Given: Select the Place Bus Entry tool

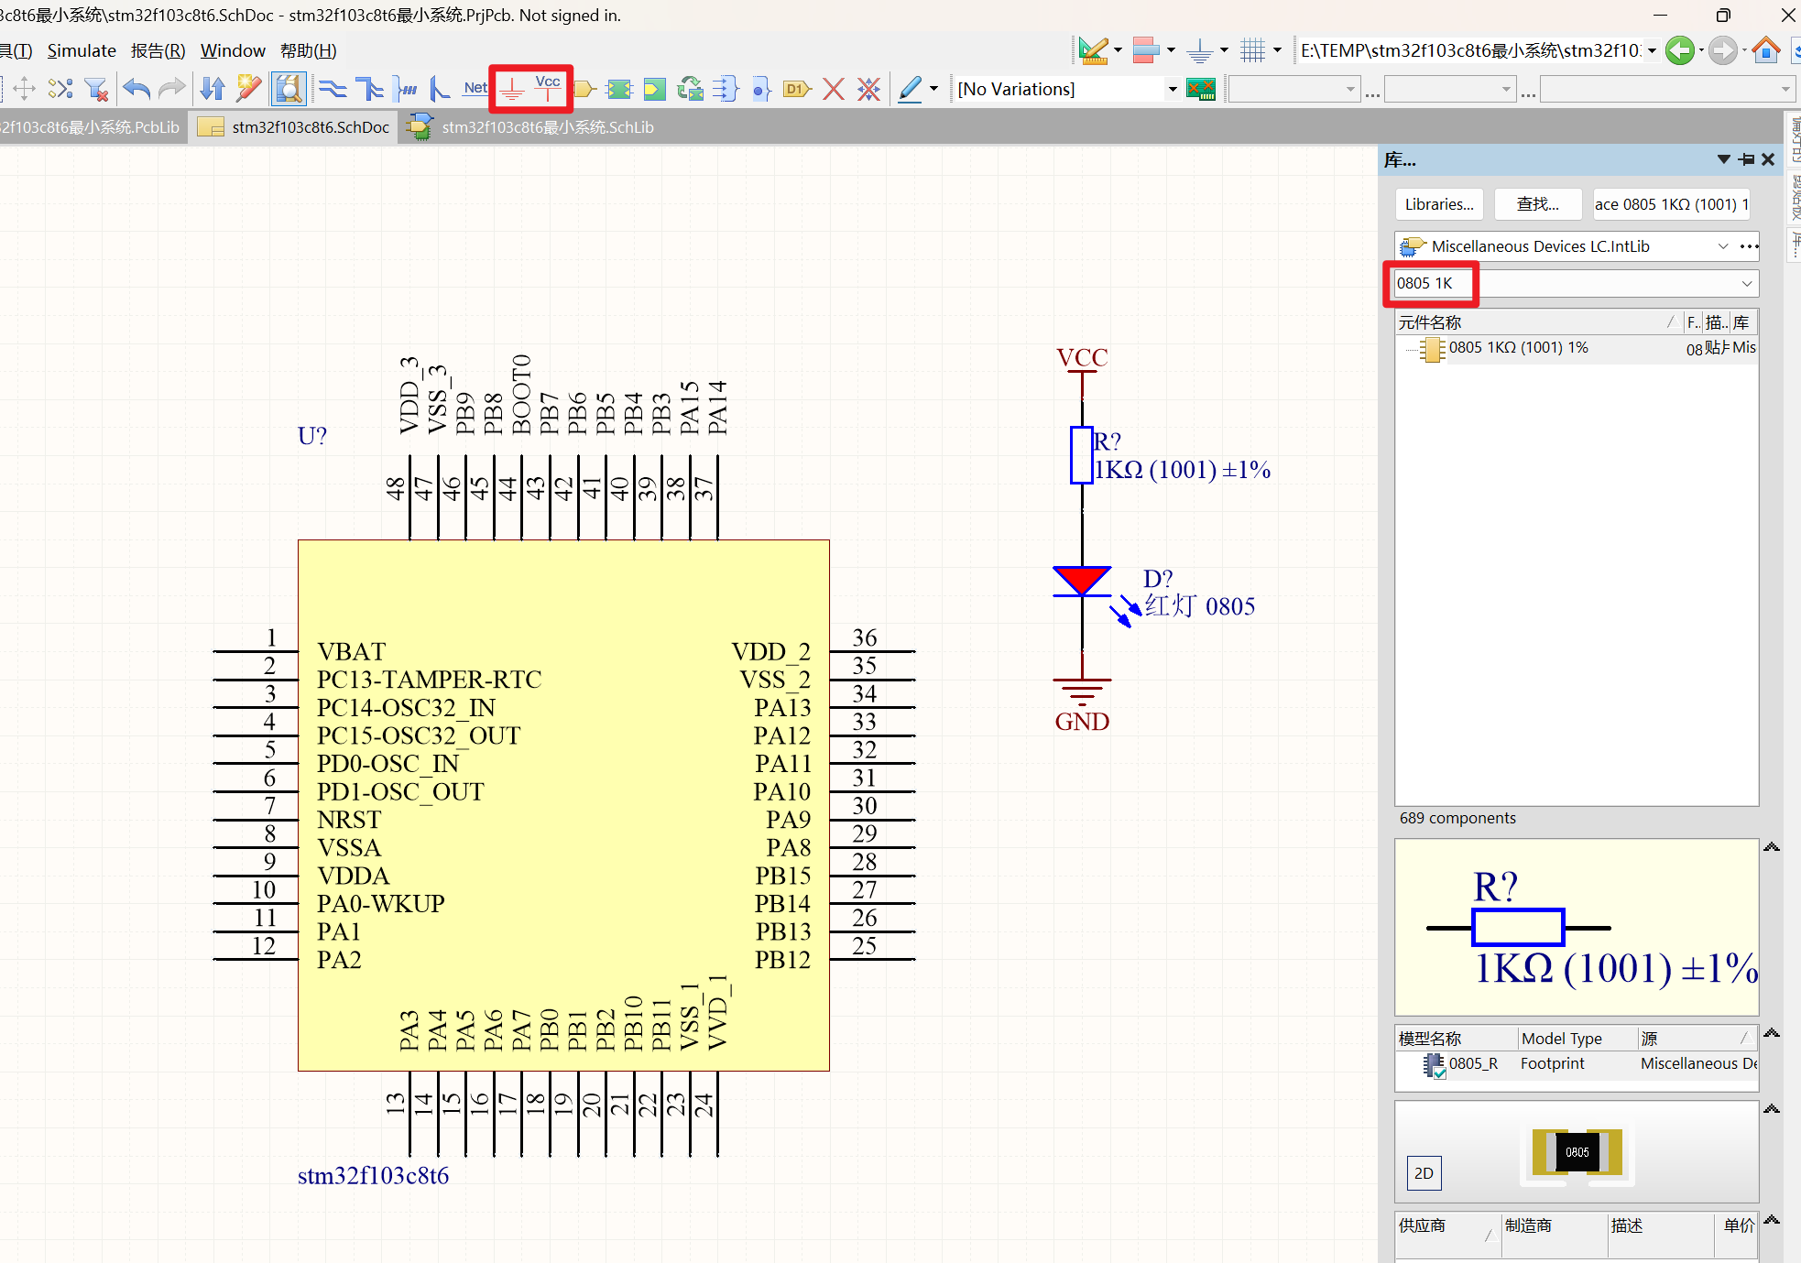Looking at the screenshot, I should pyautogui.click(x=440, y=89).
